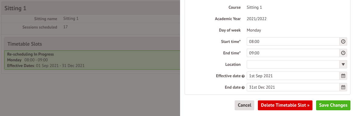Click Delete Timetable Slot button
The image size is (355, 116).
(x=285, y=105)
